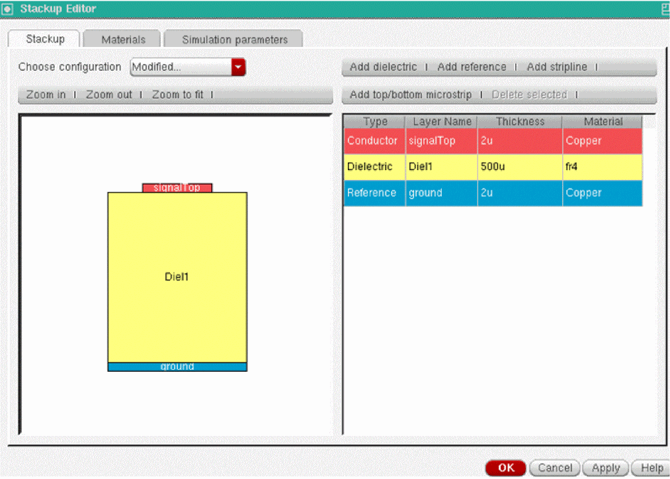Click the 2u thickness cell of signalTop
Screen dimensions: 670x479
click(520, 141)
